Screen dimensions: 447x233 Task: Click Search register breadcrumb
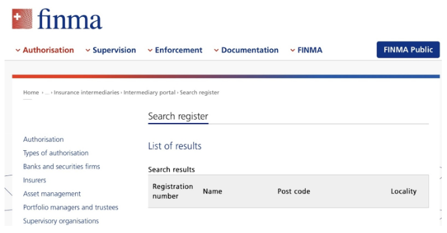click(200, 93)
